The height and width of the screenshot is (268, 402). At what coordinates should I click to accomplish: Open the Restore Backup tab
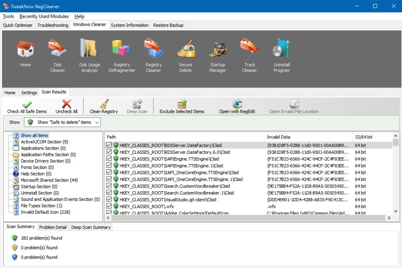pyautogui.click(x=168, y=25)
